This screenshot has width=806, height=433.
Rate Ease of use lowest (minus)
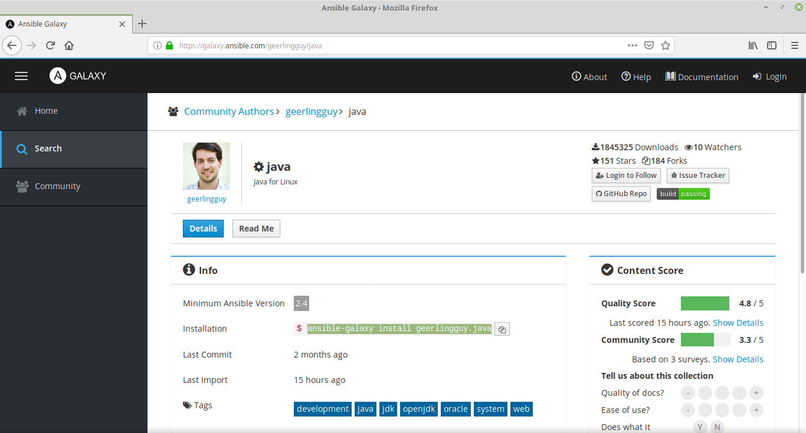pos(688,410)
